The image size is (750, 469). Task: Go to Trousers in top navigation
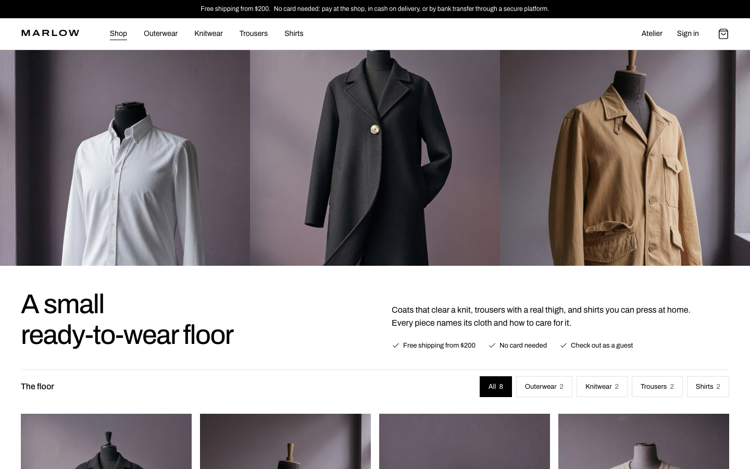coord(253,34)
